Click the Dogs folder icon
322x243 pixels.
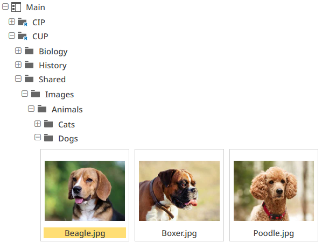48,138
